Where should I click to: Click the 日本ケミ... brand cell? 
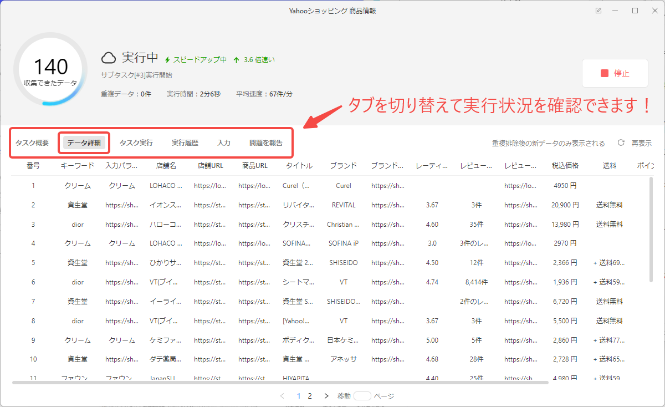point(344,340)
